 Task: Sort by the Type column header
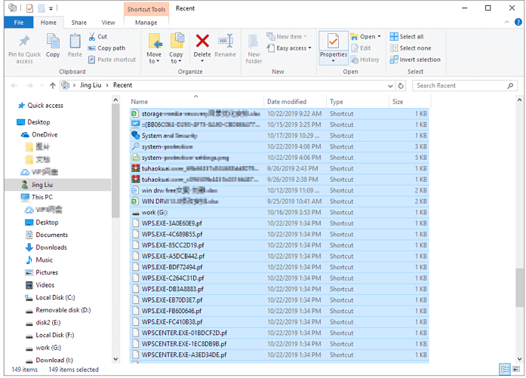[358, 102]
